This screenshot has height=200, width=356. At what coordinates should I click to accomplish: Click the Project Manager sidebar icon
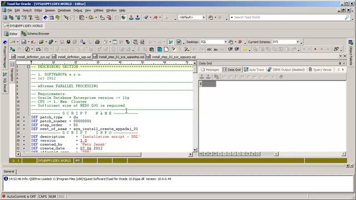coord(5,42)
